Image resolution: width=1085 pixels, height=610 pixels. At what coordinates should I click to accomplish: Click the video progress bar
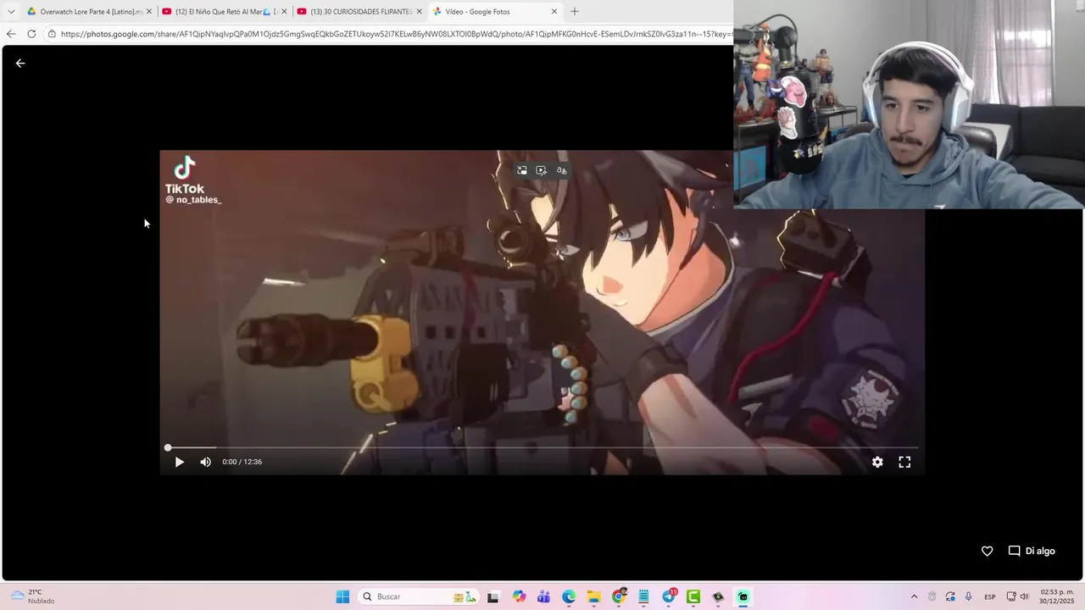point(542,447)
